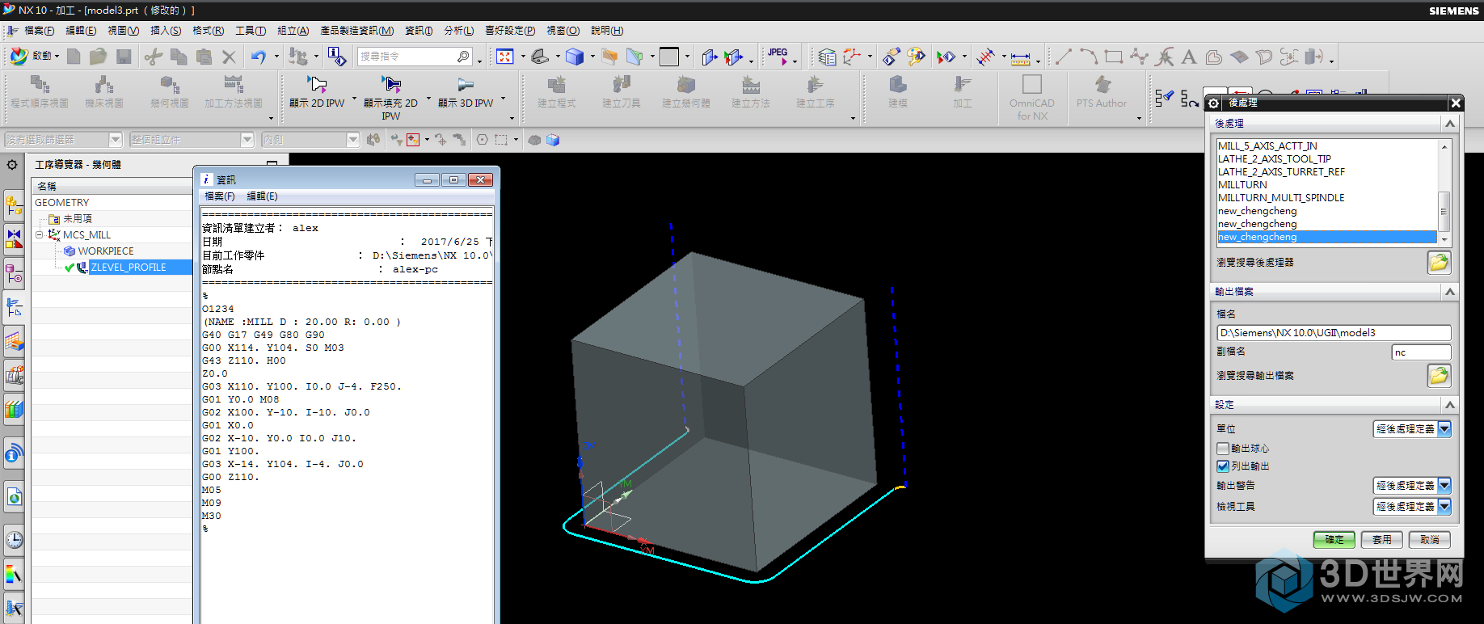Viewport: 1484px width, 624px height.
Task: Click the information object icon
Action: pos(337,57)
